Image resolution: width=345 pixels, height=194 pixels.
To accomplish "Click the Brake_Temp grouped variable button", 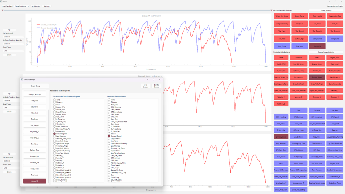I will (x=299, y=16).
